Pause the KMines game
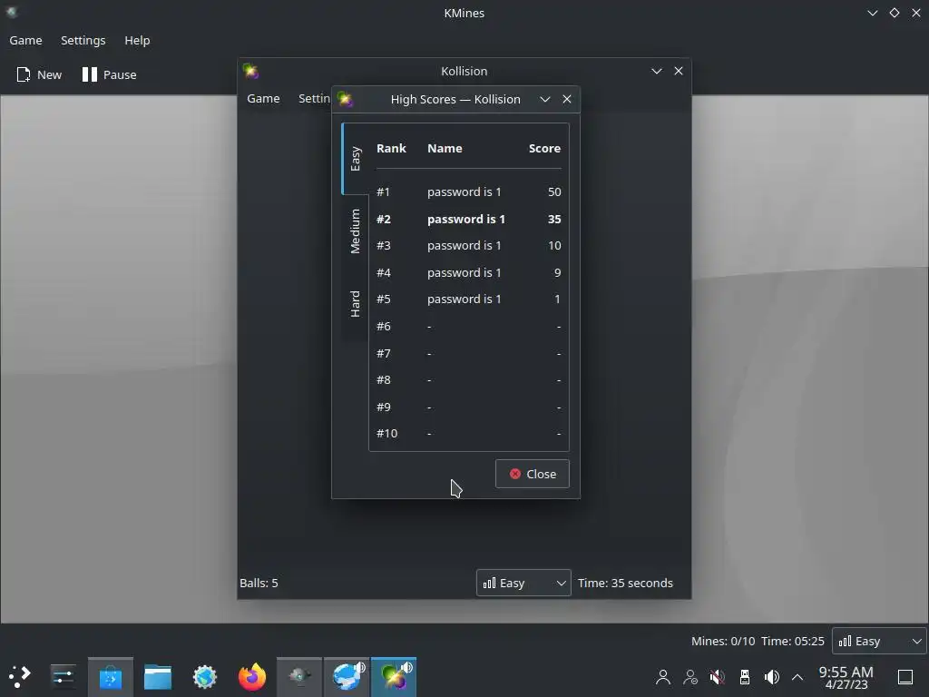The height and width of the screenshot is (697, 929). (x=110, y=74)
